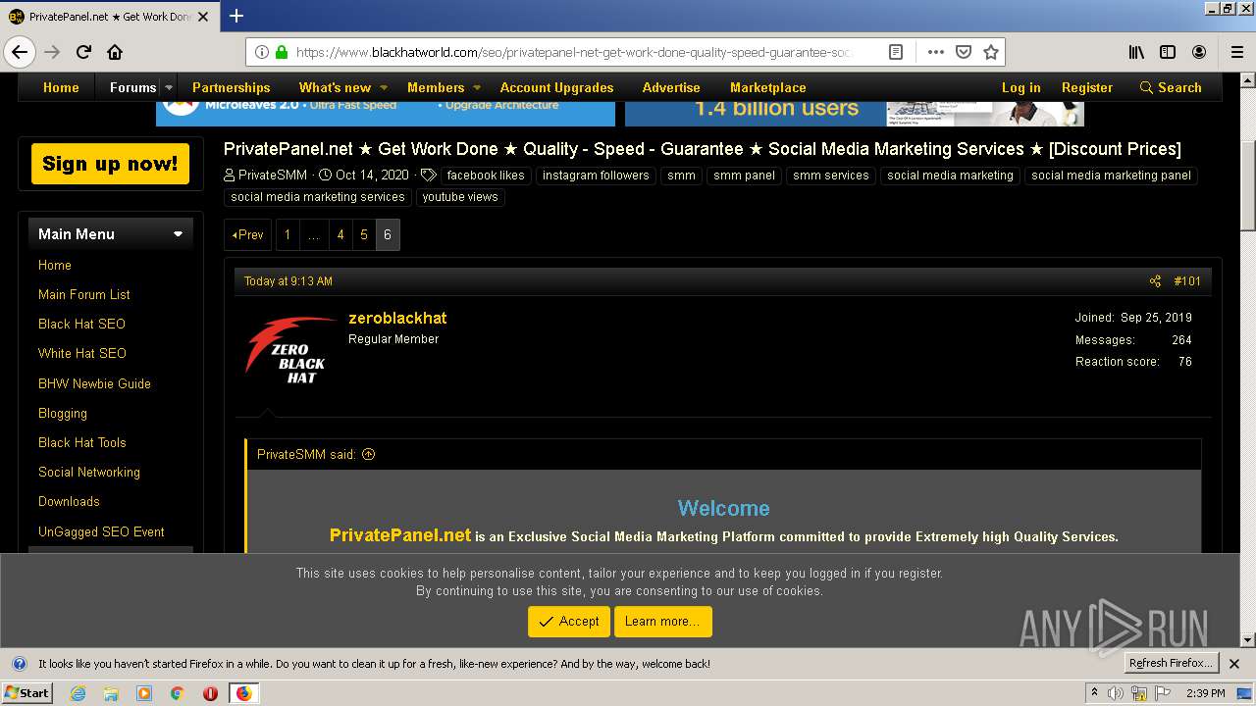Reload the page with the refresh icon

click(84, 52)
